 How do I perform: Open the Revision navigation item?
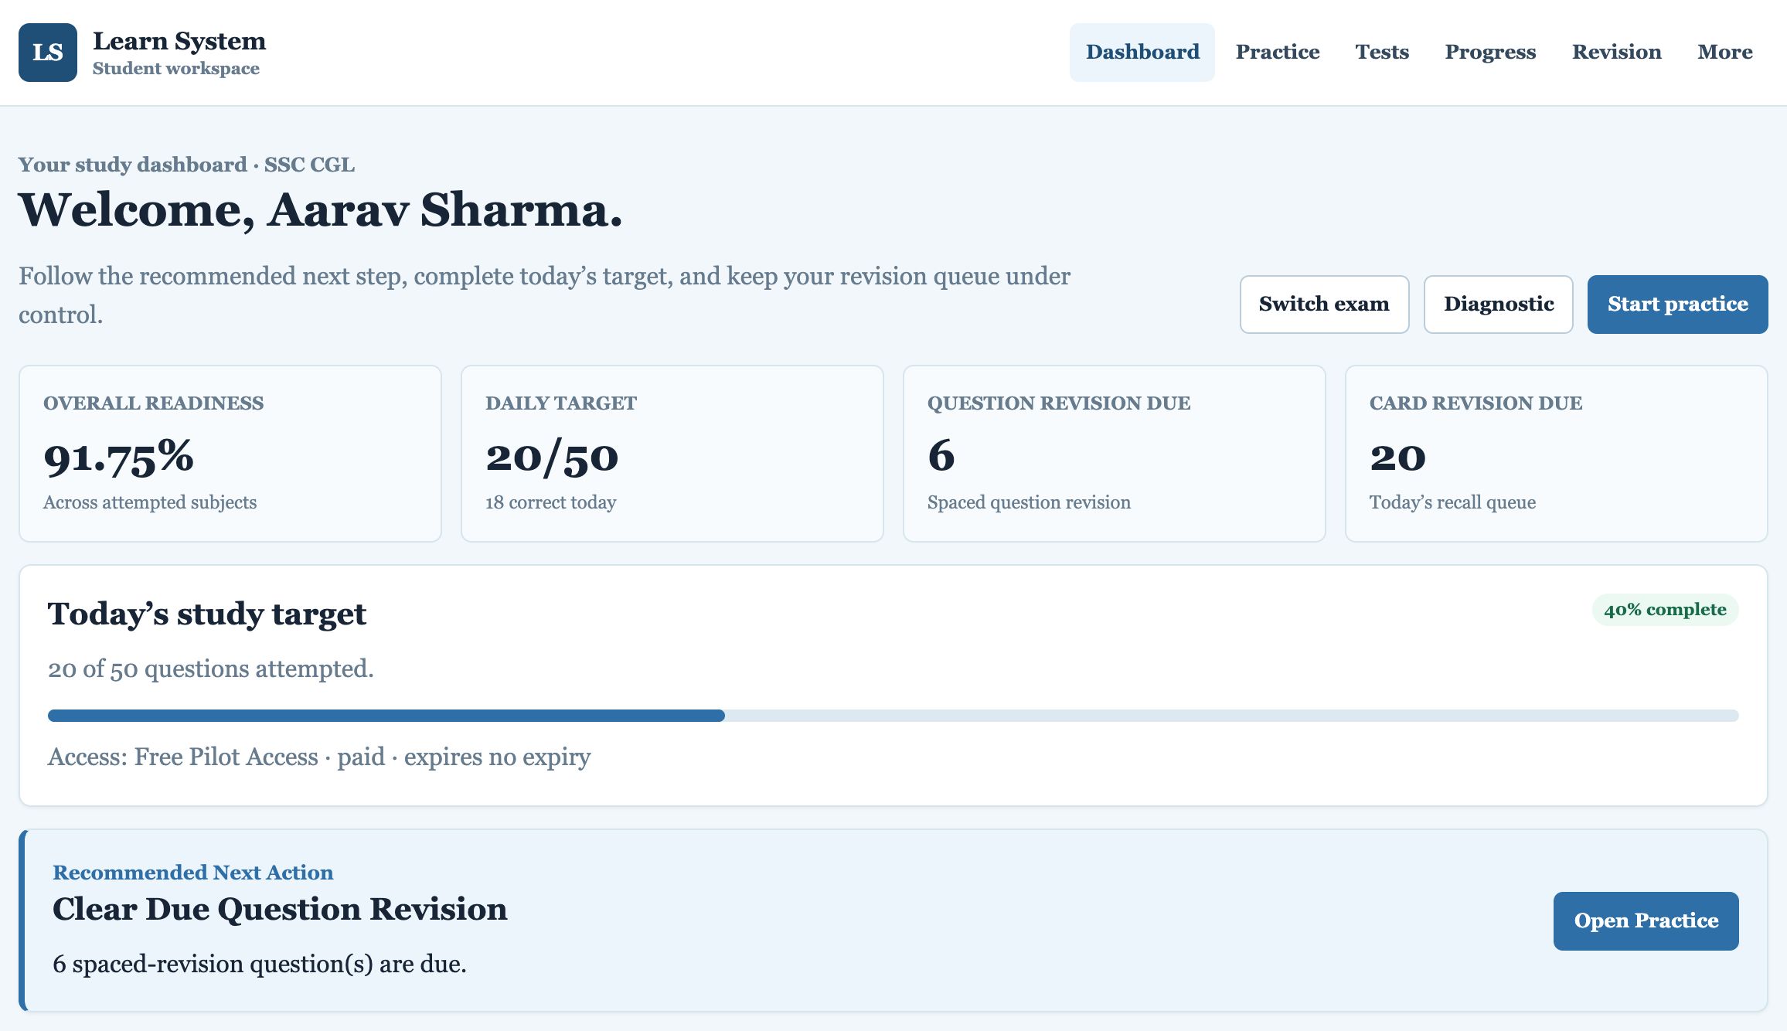point(1616,53)
